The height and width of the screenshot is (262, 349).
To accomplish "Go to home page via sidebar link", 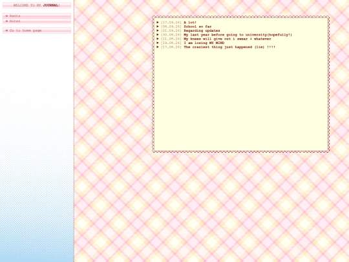I will point(26,30).
